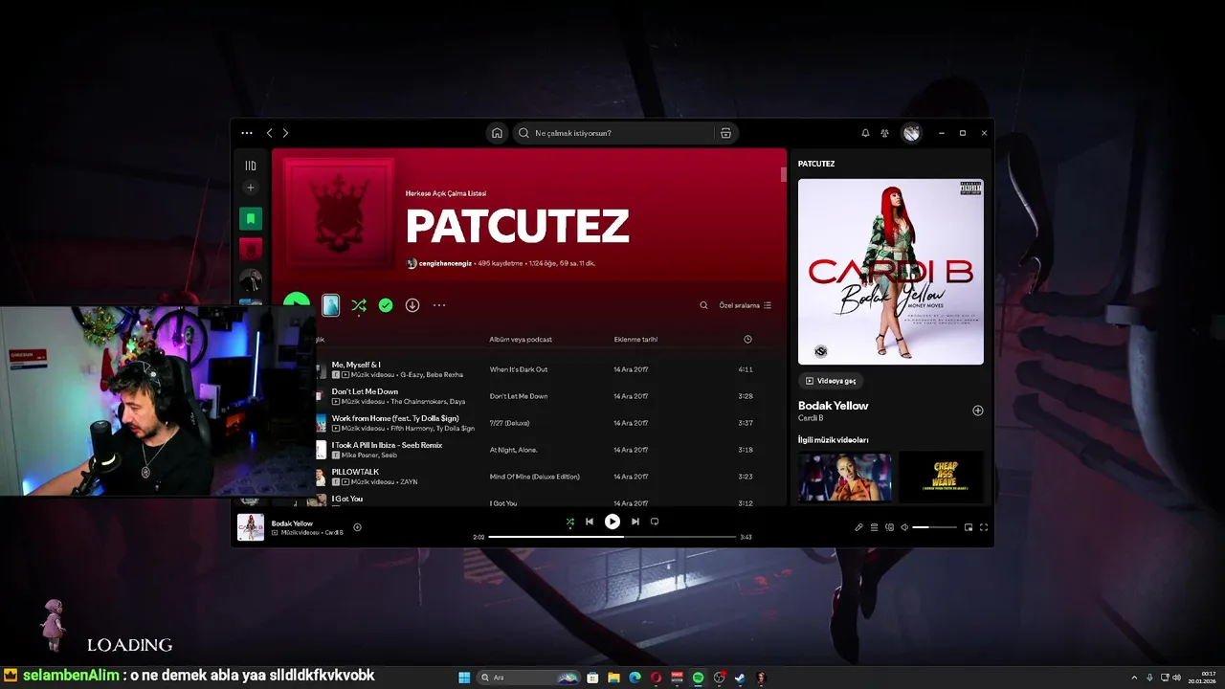
Task: Open the play queue icon
Action: pos(874,527)
